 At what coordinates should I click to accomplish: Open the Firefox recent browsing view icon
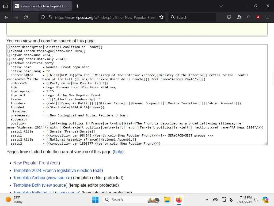tap(5, 6)
